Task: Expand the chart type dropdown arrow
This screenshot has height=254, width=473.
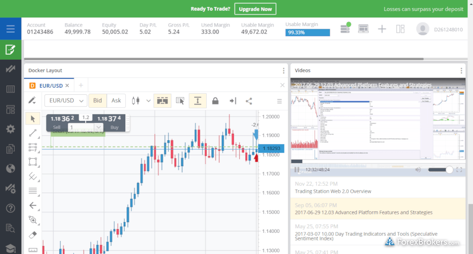Action: [x=149, y=101]
